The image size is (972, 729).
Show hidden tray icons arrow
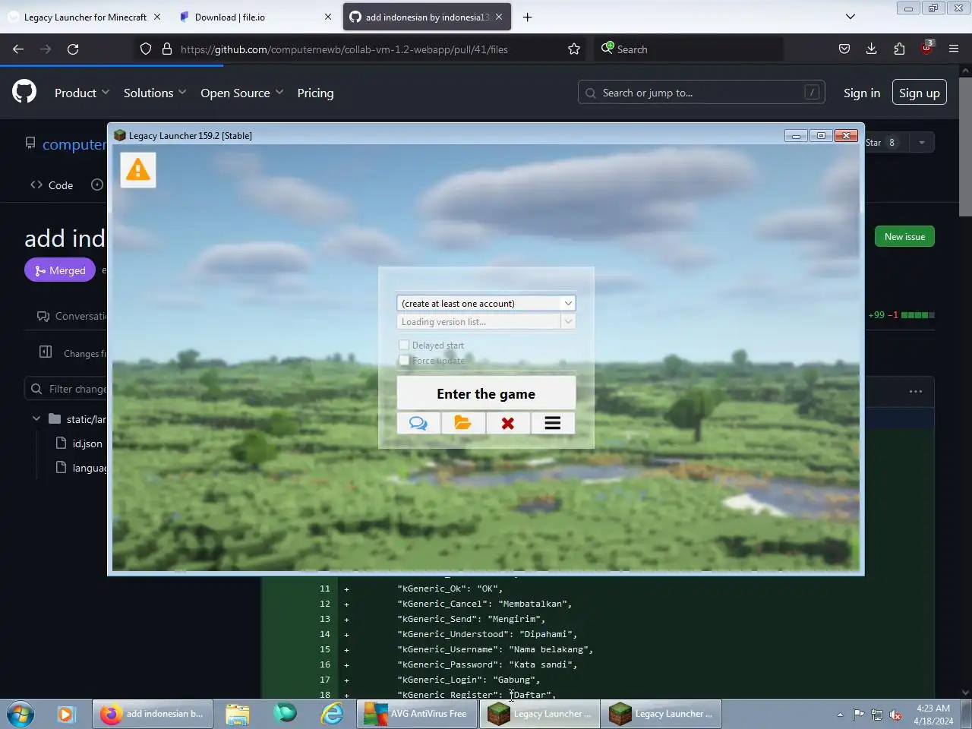840,715
